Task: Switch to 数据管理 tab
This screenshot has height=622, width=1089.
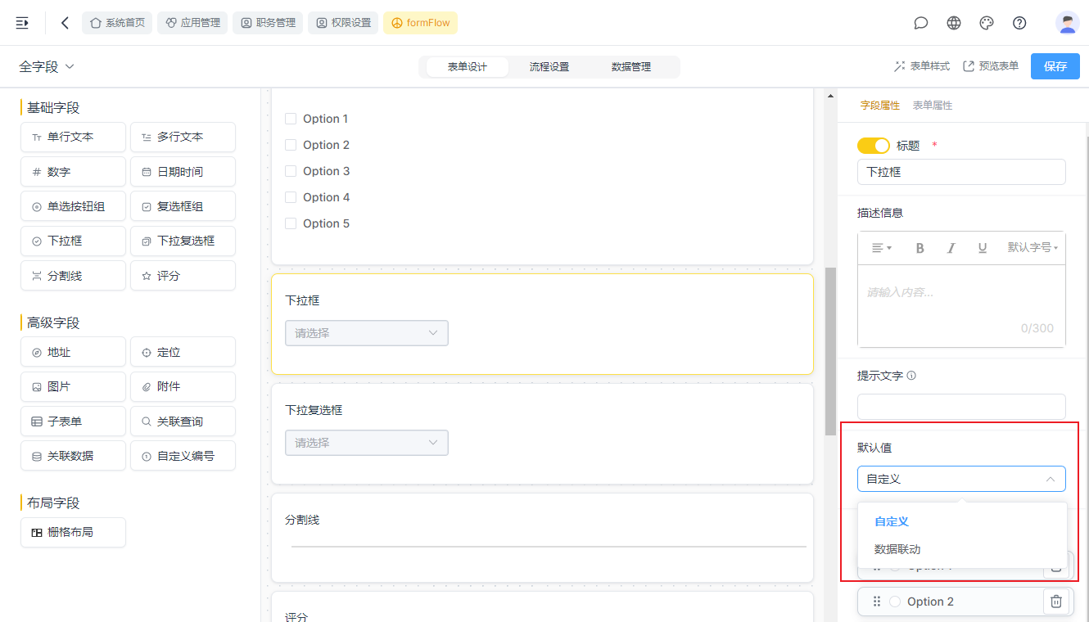Action: coord(631,67)
